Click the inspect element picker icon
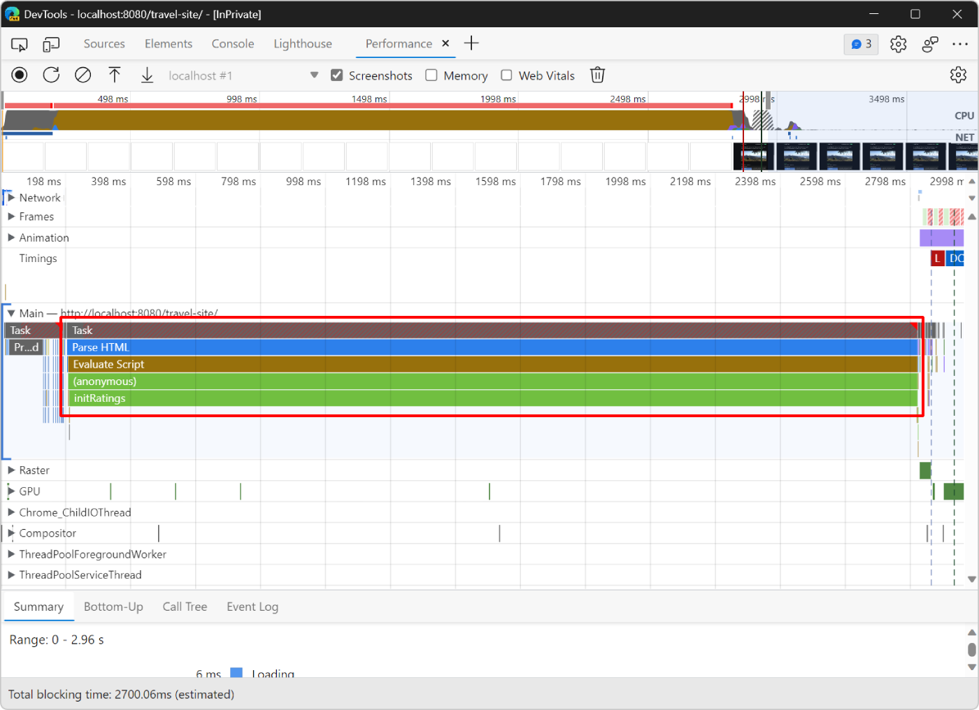The width and height of the screenshot is (979, 710). (x=19, y=43)
